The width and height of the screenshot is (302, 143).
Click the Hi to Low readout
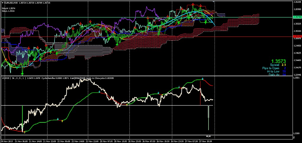pyautogui.click(x=276, y=71)
